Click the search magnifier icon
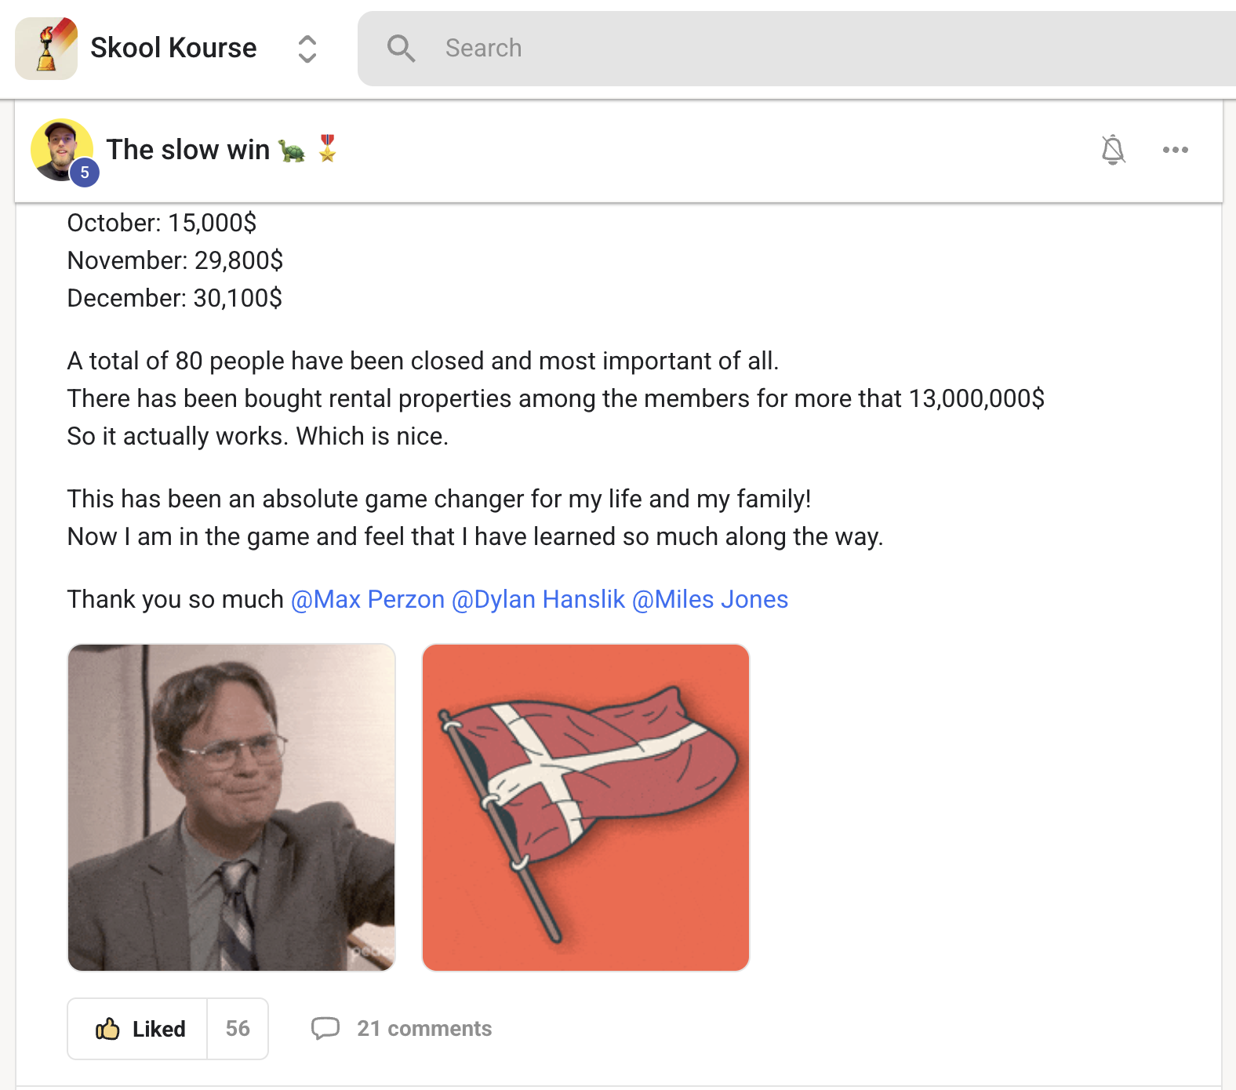This screenshot has width=1236, height=1090. click(x=401, y=49)
